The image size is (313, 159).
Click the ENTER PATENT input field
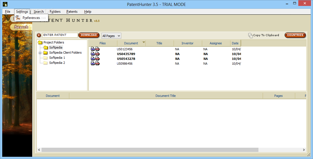pyautogui.click(x=60, y=35)
